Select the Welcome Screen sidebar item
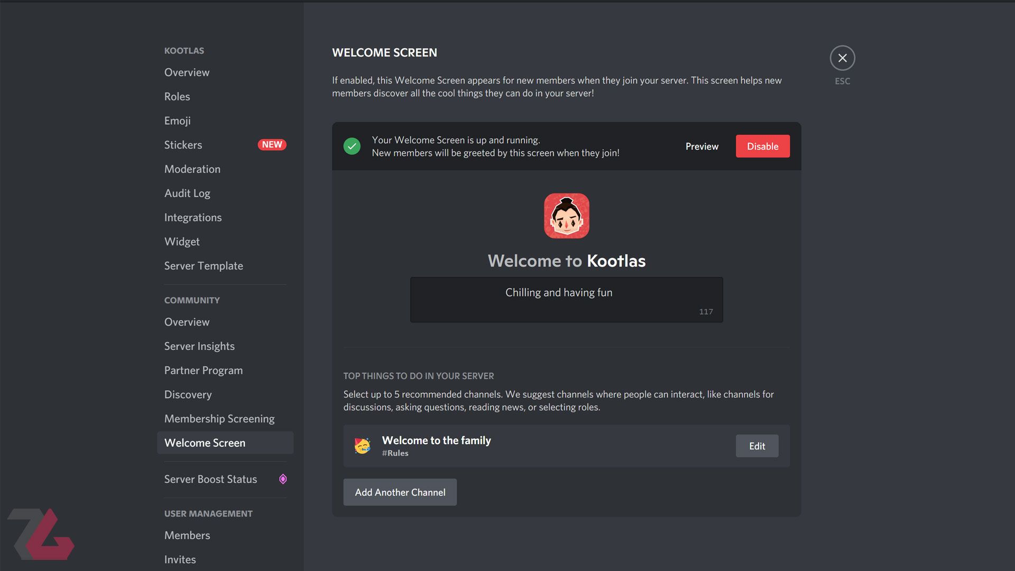1015x571 pixels. (225, 443)
